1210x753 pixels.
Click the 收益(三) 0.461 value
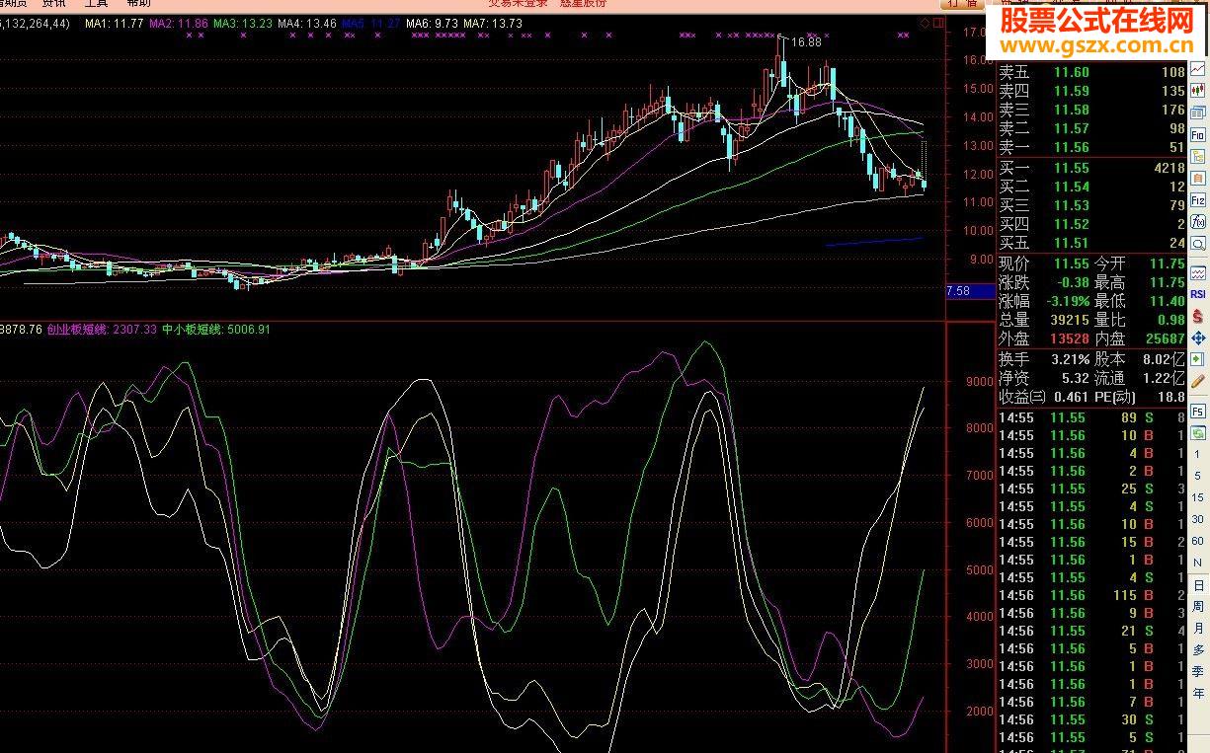(x=1071, y=397)
